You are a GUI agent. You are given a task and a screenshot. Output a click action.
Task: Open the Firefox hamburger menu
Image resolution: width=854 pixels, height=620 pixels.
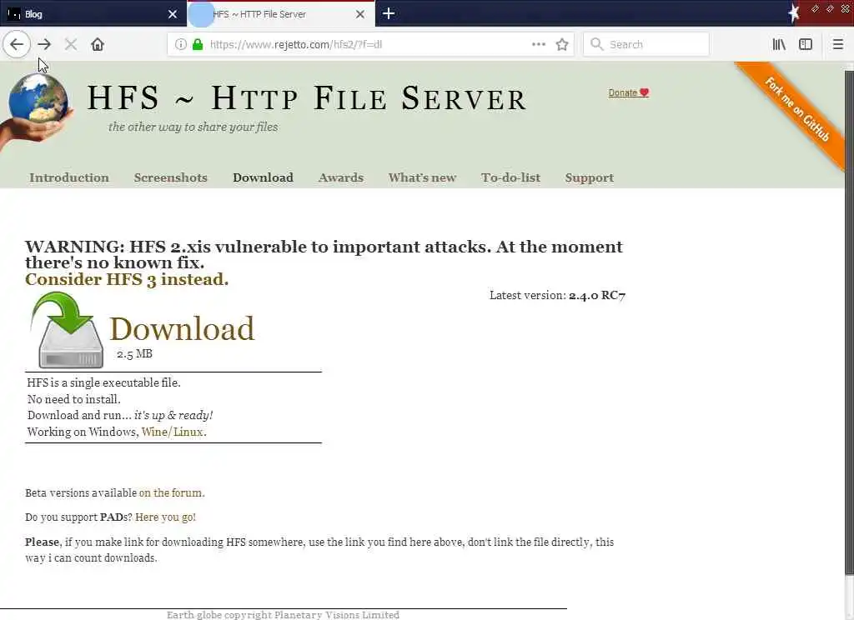(x=837, y=44)
